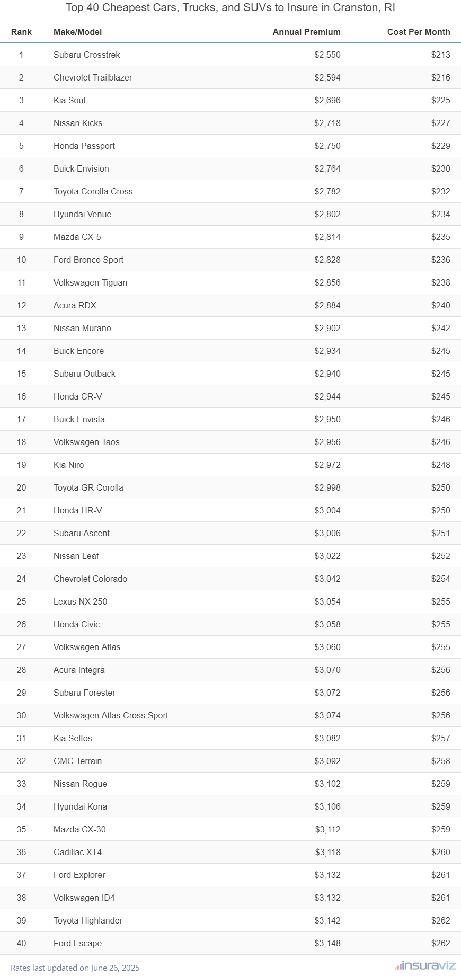Click the Insuraviz logo icon
461x976 pixels.
(425, 965)
